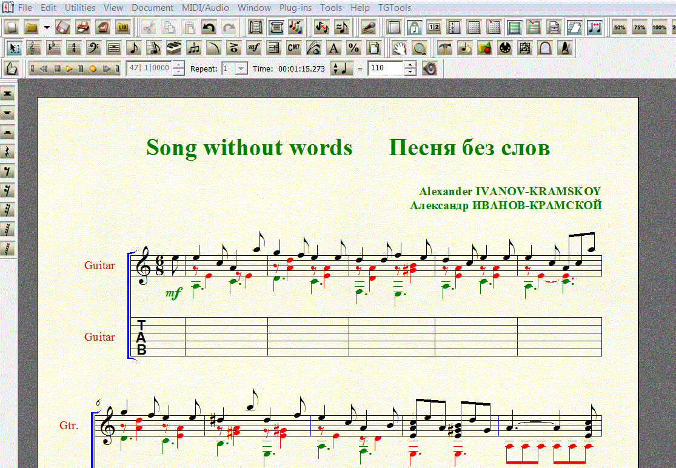Image resolution: width=676 pixels, height=468 pixels.
Task: Open the Special Tools hammer icon
Action: pyautogui.click(x=444, y=48)
